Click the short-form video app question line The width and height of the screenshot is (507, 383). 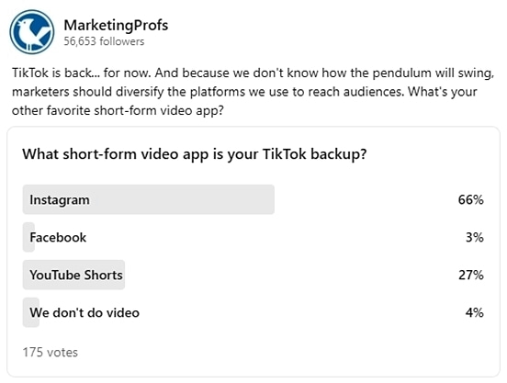coord(118,111)
